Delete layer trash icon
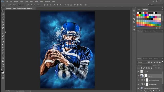The height and width of the screenshot is (92, 164). pos(160,90)
